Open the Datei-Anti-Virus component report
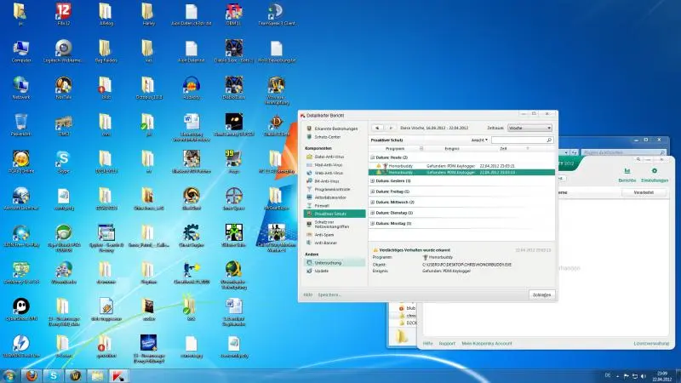The height and width of the screenshot is (383, 681). (x=328, y=156)
